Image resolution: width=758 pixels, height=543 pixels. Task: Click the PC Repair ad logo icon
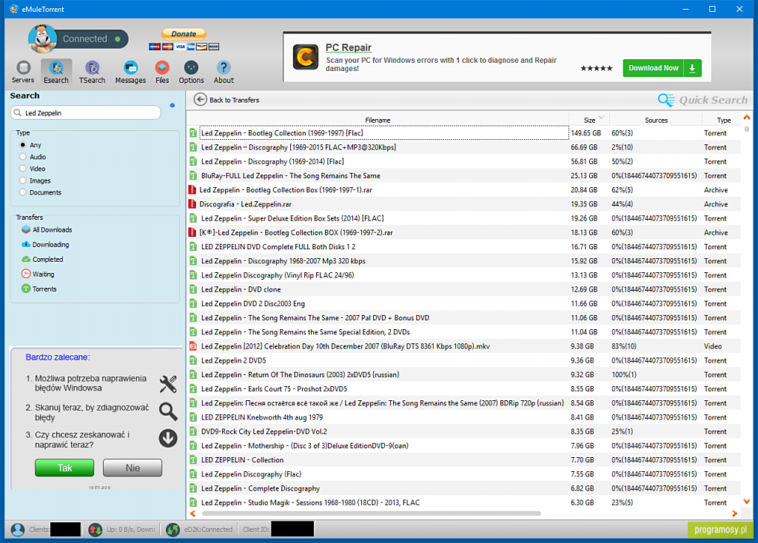point(306,57)
